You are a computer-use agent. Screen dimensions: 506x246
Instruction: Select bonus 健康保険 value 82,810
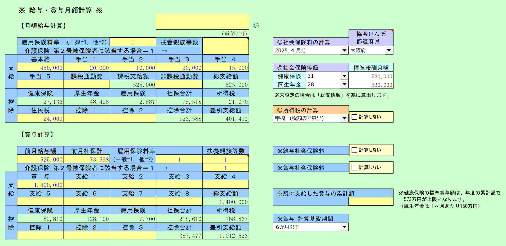pyautogui.click(x=40, y=219)
